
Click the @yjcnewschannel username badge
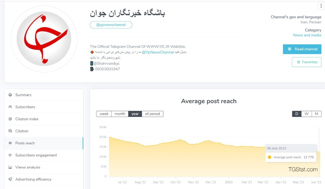pyautogui.click(x=111, y=25)
